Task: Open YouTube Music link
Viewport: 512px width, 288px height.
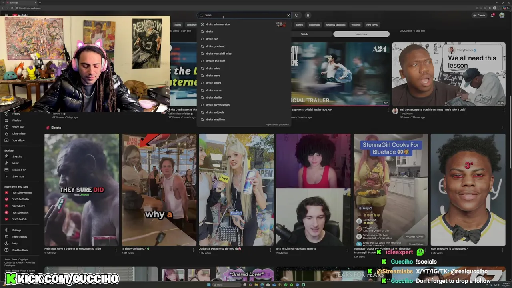Action: click(20, 212)
